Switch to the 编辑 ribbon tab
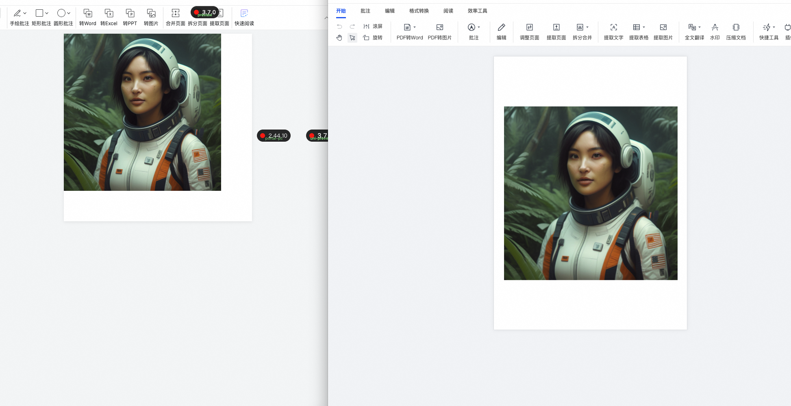The image size is (791, 406). (x=390, y=11)
